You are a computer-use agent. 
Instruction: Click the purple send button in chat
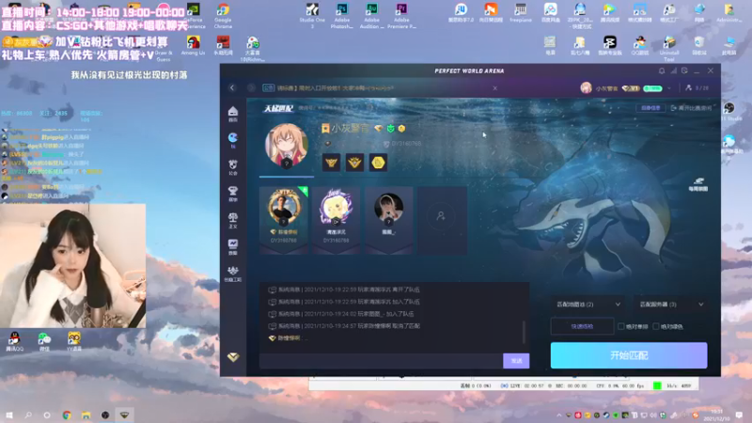coord(516,361)
